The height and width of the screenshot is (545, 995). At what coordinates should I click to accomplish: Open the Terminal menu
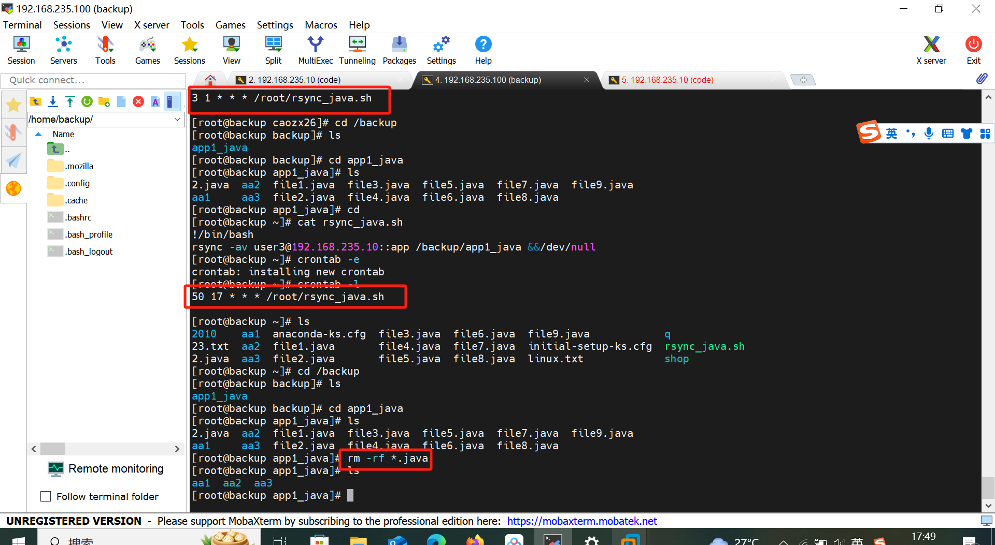point(22,25)
